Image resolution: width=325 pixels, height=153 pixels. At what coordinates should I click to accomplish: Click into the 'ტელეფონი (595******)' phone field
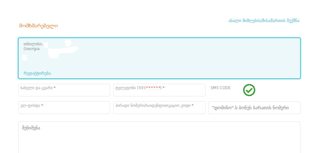pyautogui.click(x=159, y=90)
